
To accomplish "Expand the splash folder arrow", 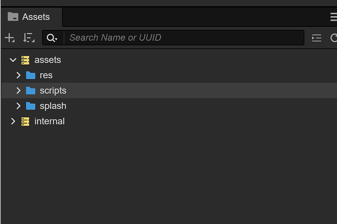I will click(x=19, y=106).
